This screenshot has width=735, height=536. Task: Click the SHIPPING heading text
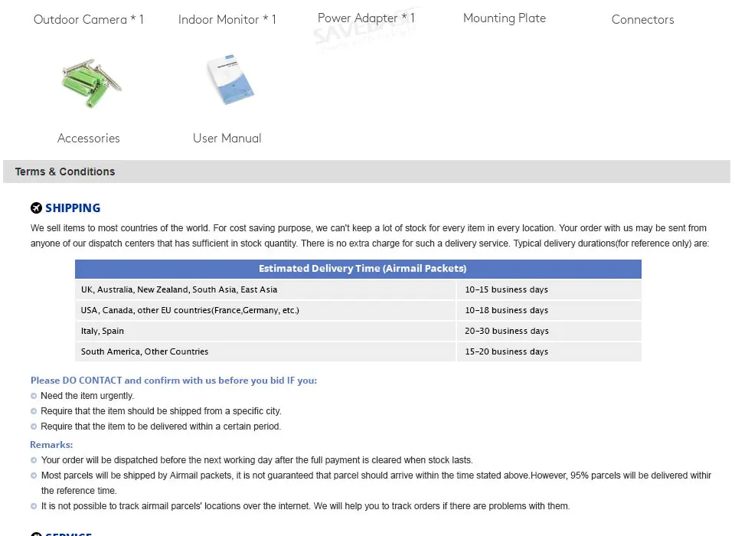pyautogui.click(x=73, y=208)
